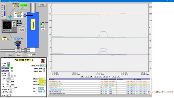Image resolution: width=174 pixels, height=98 pixels.
Task: Select the Температура, град row
Action: (100, 84)
